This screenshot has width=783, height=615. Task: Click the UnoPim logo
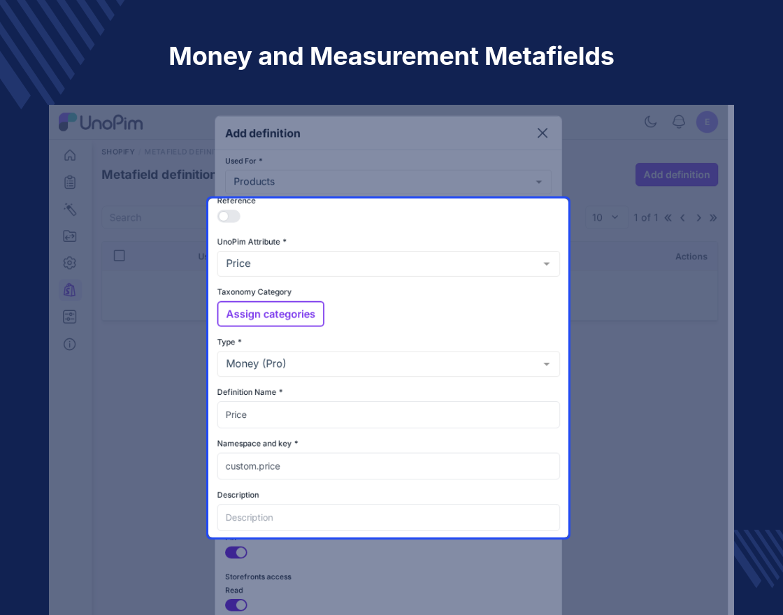point(101,122)
